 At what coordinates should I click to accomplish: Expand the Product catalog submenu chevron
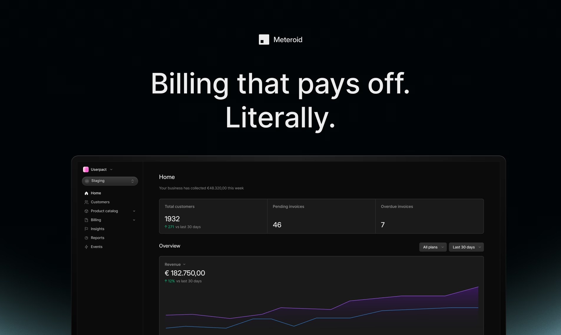pos(134,211)
